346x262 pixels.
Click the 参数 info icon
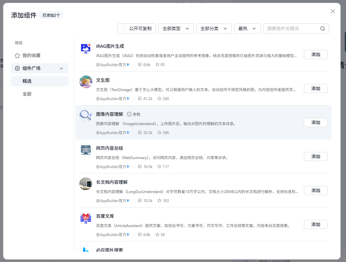point(129,114)
